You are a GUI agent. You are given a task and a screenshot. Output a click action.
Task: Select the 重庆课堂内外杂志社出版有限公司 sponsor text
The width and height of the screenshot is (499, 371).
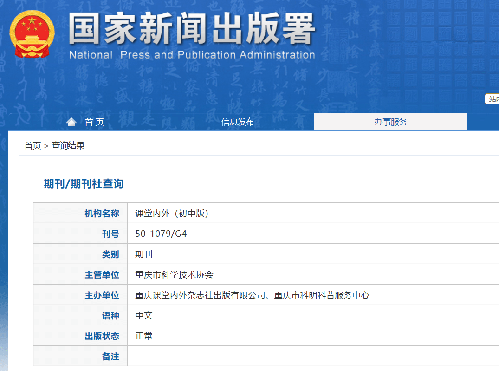click(x=200, y=295)
